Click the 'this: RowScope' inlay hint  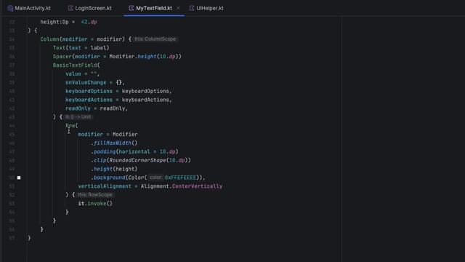(x=95, y=195)
